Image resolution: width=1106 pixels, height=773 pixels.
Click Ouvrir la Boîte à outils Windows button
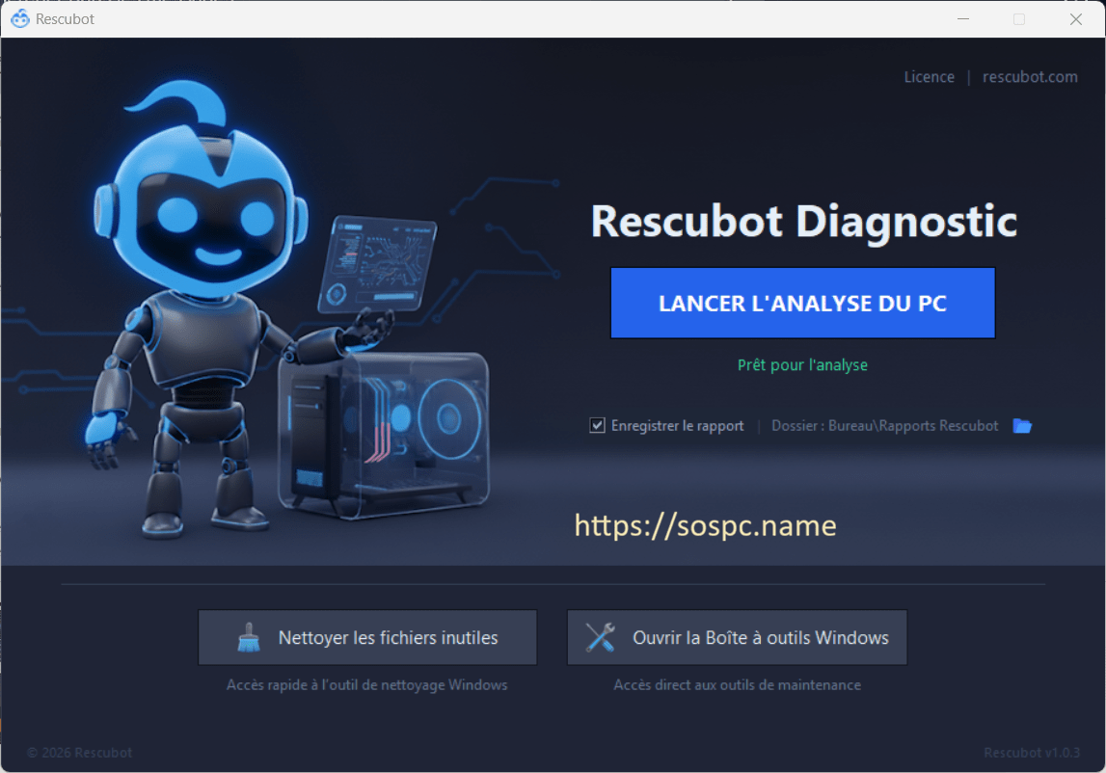[x=737, y=638]
